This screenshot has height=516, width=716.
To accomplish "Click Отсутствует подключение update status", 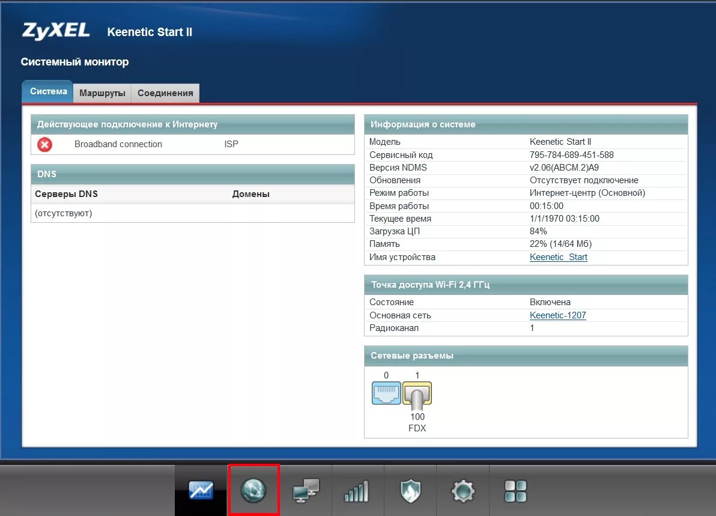I will click(584, 180).
